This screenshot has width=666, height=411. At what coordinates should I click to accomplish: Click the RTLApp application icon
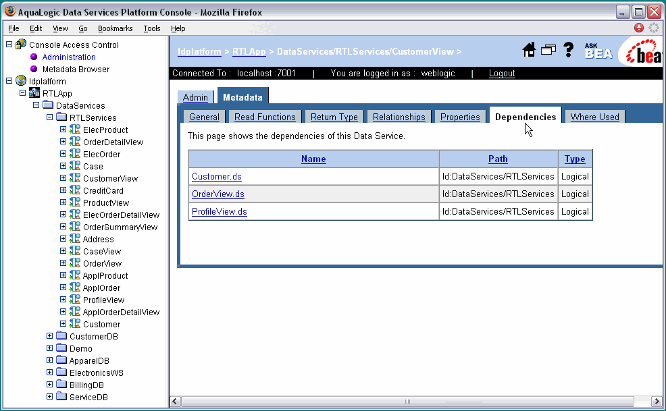(x=34, y=92)
